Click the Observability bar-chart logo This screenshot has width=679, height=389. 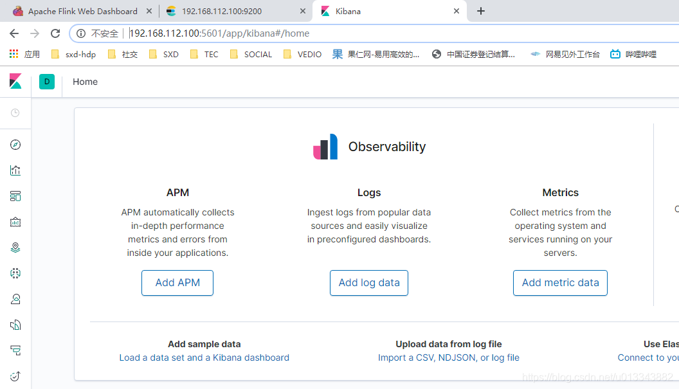coord(325,147)
